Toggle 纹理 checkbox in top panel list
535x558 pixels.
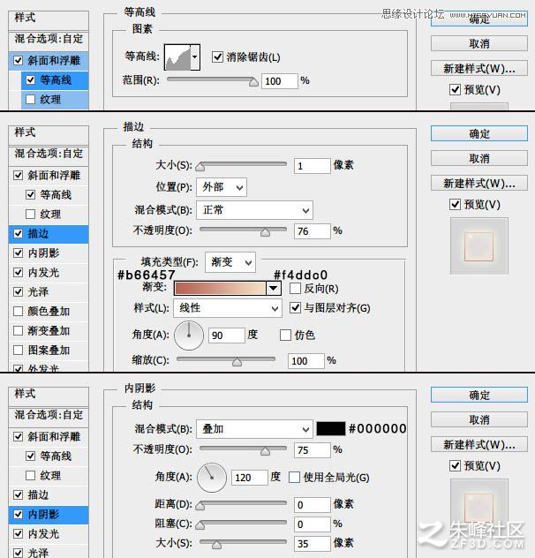(31, 99)
